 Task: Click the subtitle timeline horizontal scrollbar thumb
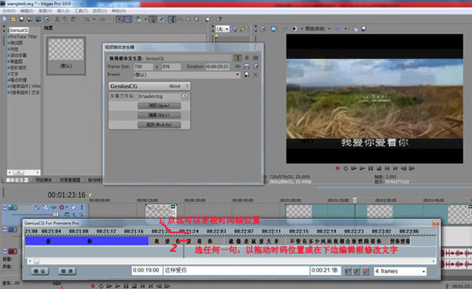36,261
